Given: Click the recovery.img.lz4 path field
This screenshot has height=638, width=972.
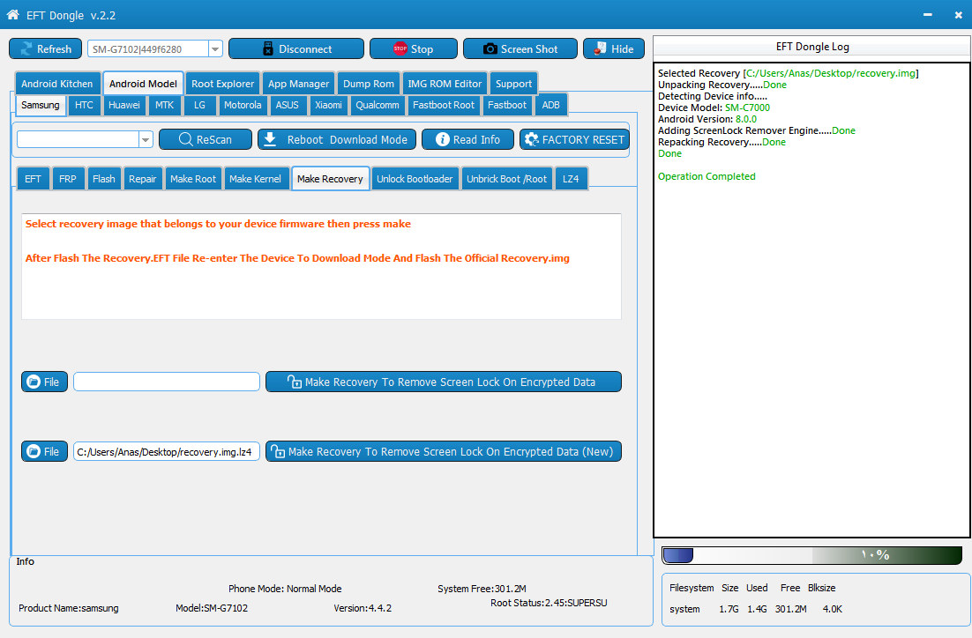Looking at the screenshot, I should 166,451.
